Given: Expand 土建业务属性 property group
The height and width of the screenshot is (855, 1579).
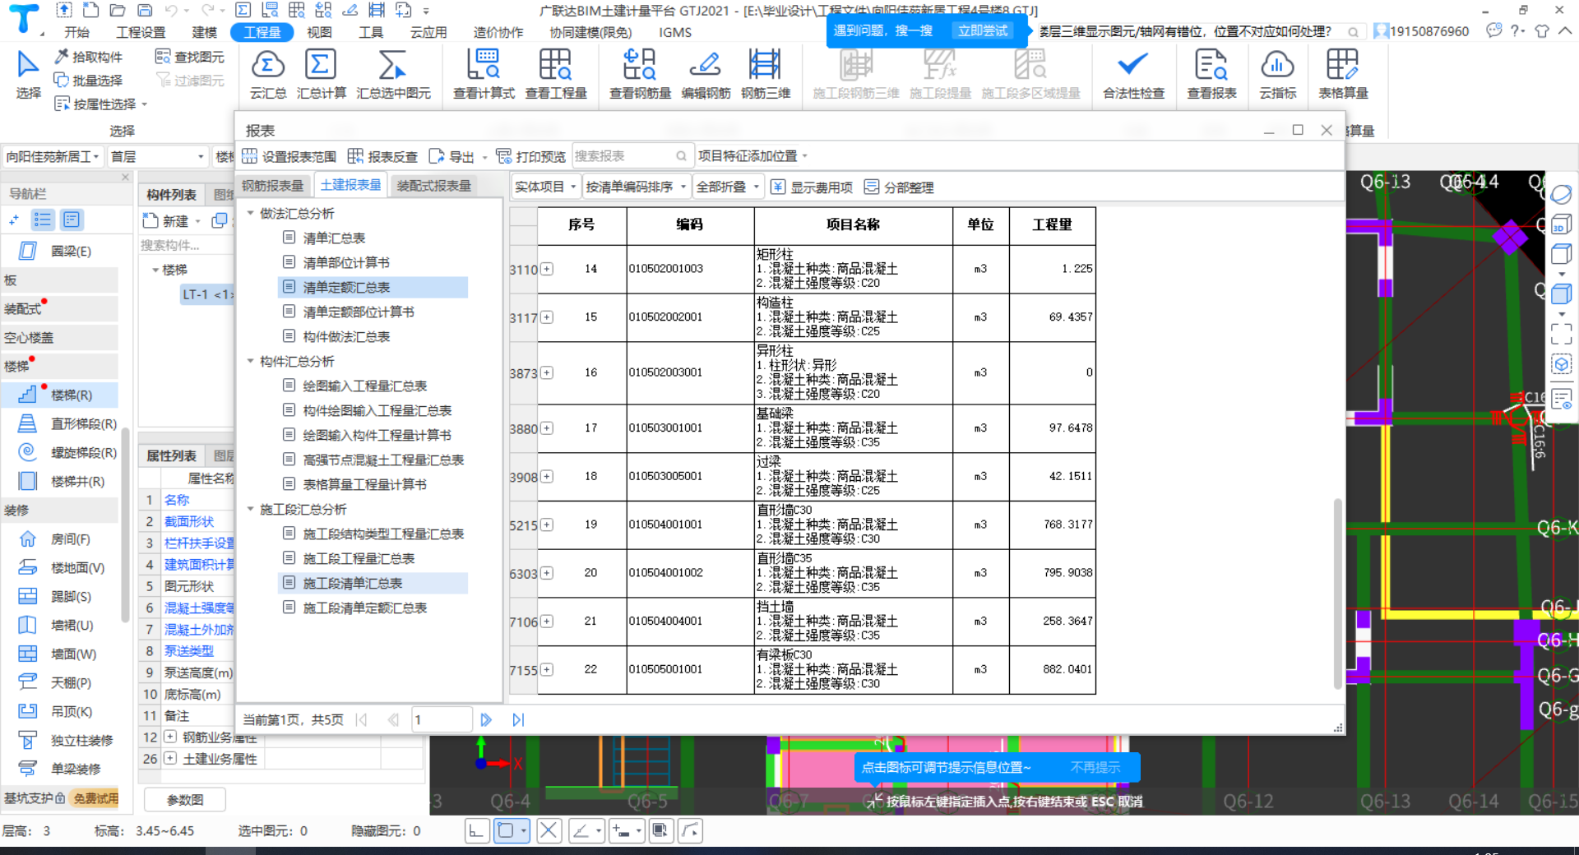Looking at the screenshot, I should pos(170,758).
